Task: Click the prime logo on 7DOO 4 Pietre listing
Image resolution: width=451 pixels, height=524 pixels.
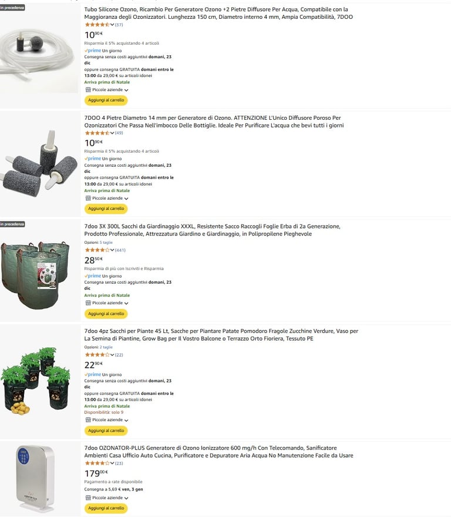Action: [93, 159]
